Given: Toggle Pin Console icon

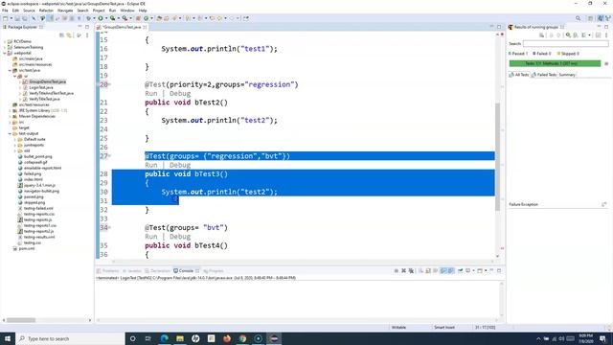Looking at the screenshot, I should coord(460,270).
